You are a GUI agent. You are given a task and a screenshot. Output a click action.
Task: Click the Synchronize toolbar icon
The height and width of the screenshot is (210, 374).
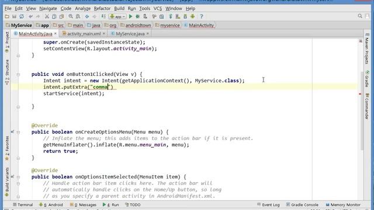22,16
